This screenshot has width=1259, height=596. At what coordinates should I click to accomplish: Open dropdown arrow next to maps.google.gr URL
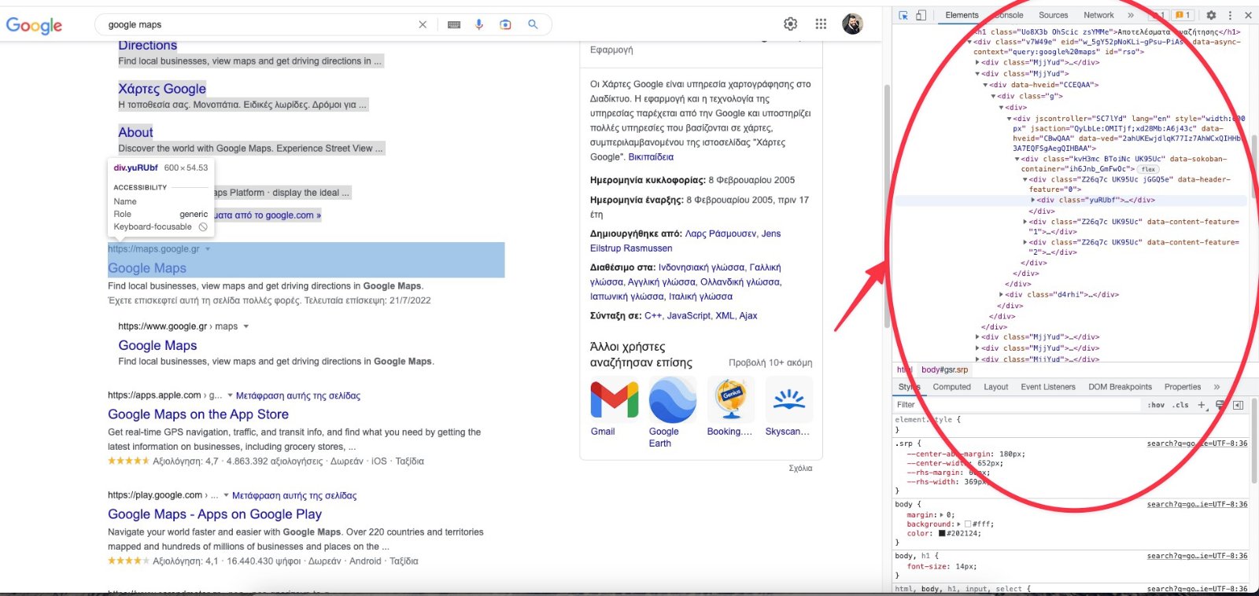point(208,249)
